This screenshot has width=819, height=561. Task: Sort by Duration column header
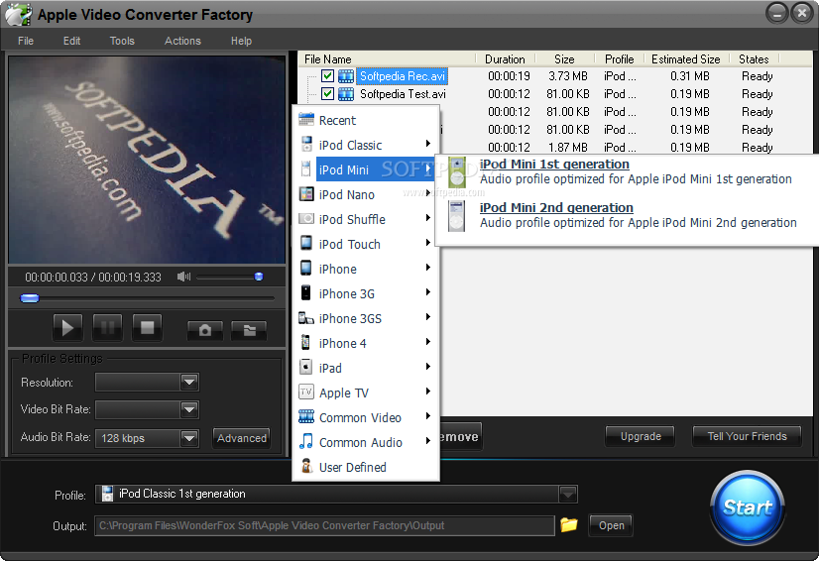[505, 59]
